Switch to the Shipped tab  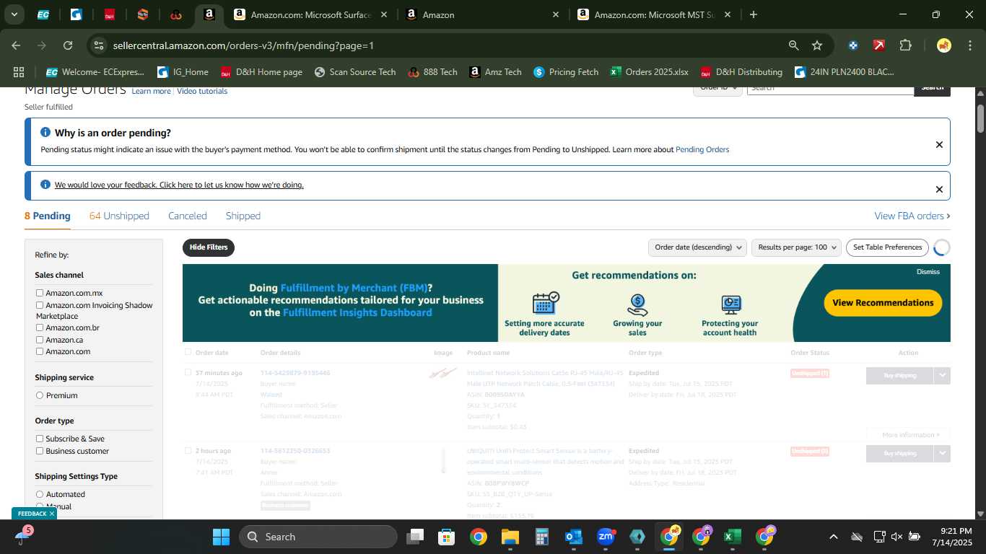coord(243,216)
